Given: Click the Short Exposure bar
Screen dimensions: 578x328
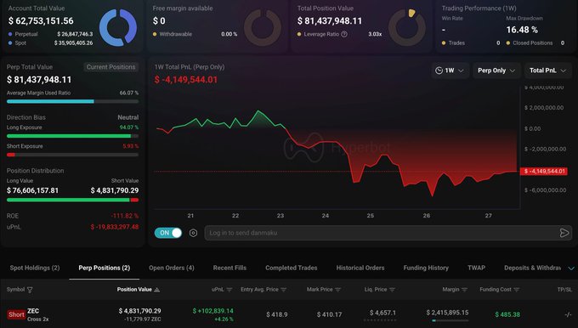Looking at the screenshot, I should [72, 155].
